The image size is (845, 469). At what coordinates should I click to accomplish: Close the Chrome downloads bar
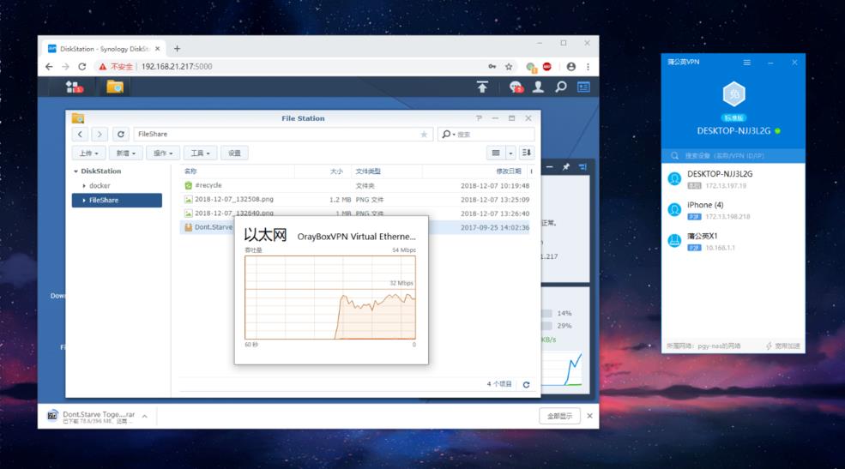tap(589, 416)
